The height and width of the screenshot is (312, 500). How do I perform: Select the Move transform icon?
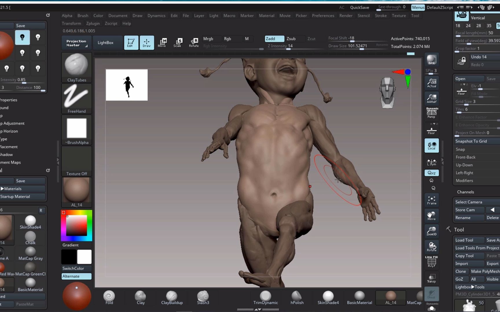[x=162, y=42]
